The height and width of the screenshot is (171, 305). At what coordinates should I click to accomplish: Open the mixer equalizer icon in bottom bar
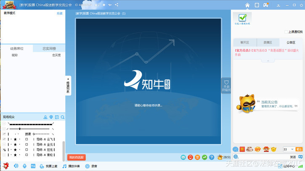point(33,166)
